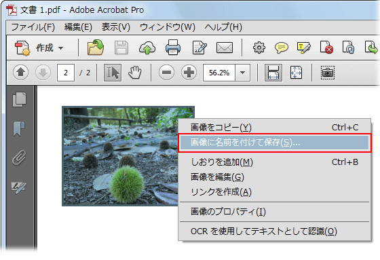Open the Signatures panel

click(19, 187)
